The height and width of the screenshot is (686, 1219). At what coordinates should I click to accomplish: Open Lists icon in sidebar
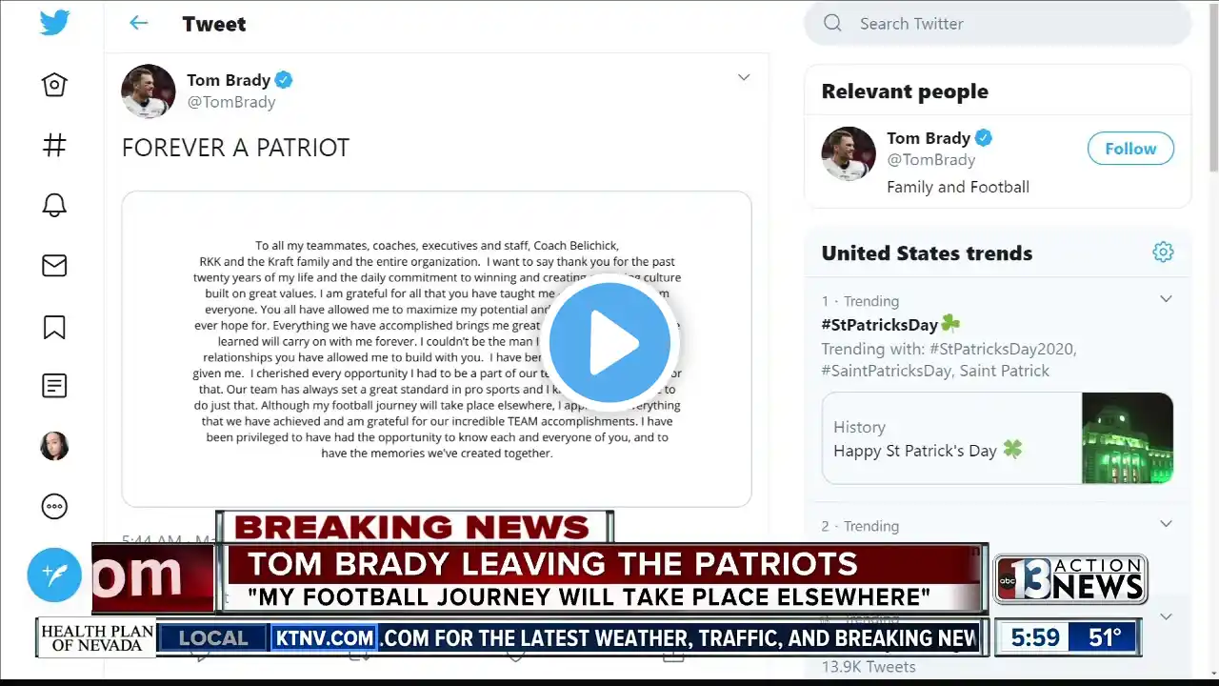54,386
